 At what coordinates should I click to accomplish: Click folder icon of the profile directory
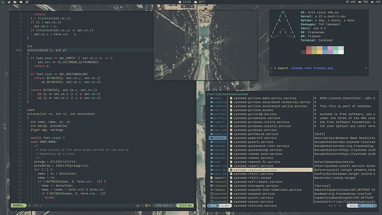[211, 118]
